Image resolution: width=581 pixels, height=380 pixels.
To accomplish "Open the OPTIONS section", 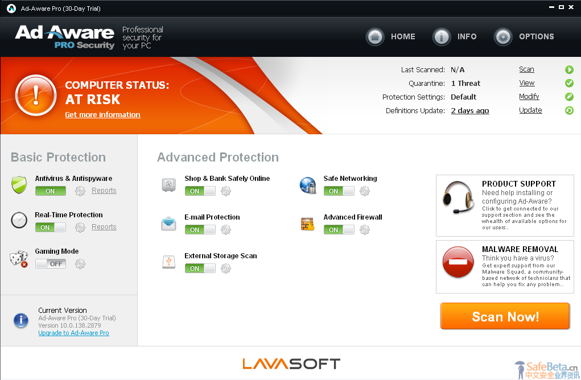I will [x=537, y=36].
